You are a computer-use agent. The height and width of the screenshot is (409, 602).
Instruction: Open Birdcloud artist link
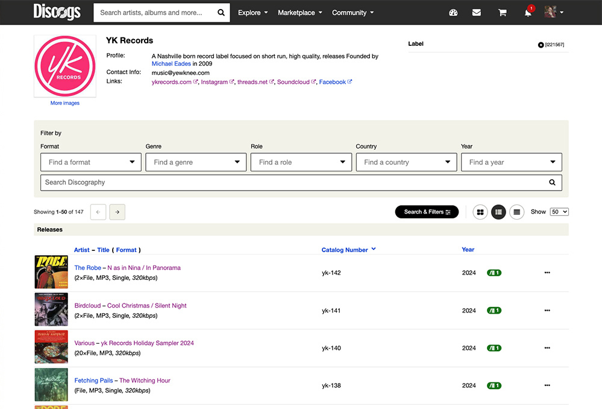[87, 306]
